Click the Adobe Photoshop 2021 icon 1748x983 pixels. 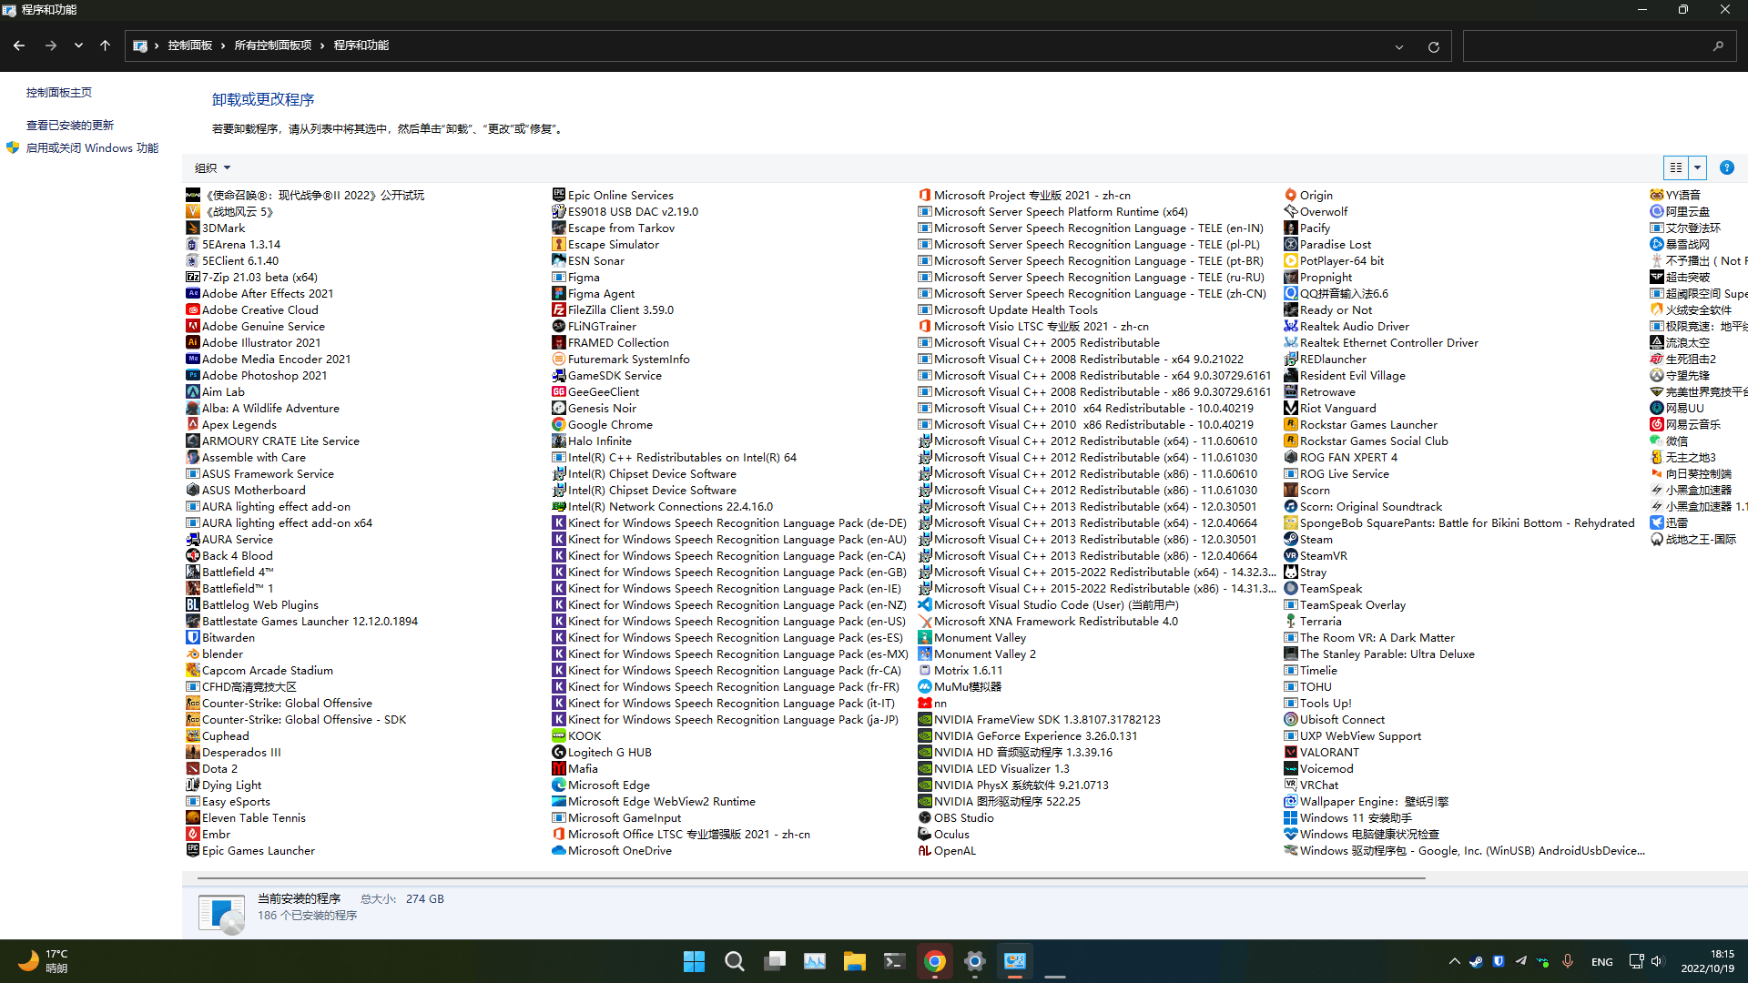pyautogui.click(x=192, y=376)
